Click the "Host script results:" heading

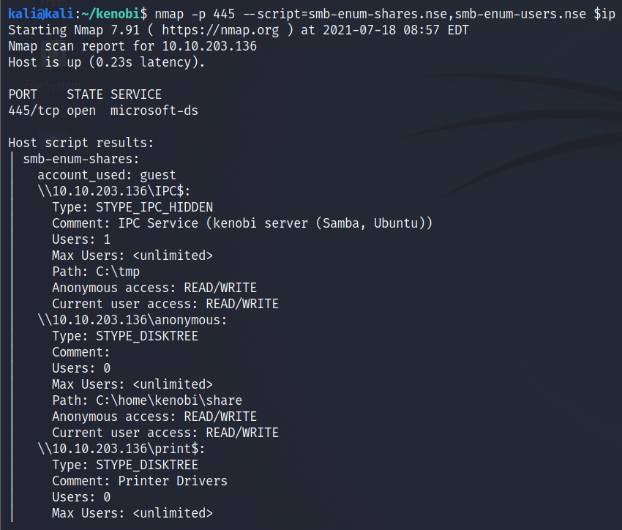click(80, 143)
